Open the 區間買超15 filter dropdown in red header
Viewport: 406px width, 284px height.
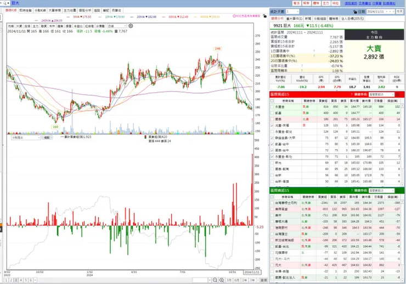pyautogui.click(x=381, y=94)
